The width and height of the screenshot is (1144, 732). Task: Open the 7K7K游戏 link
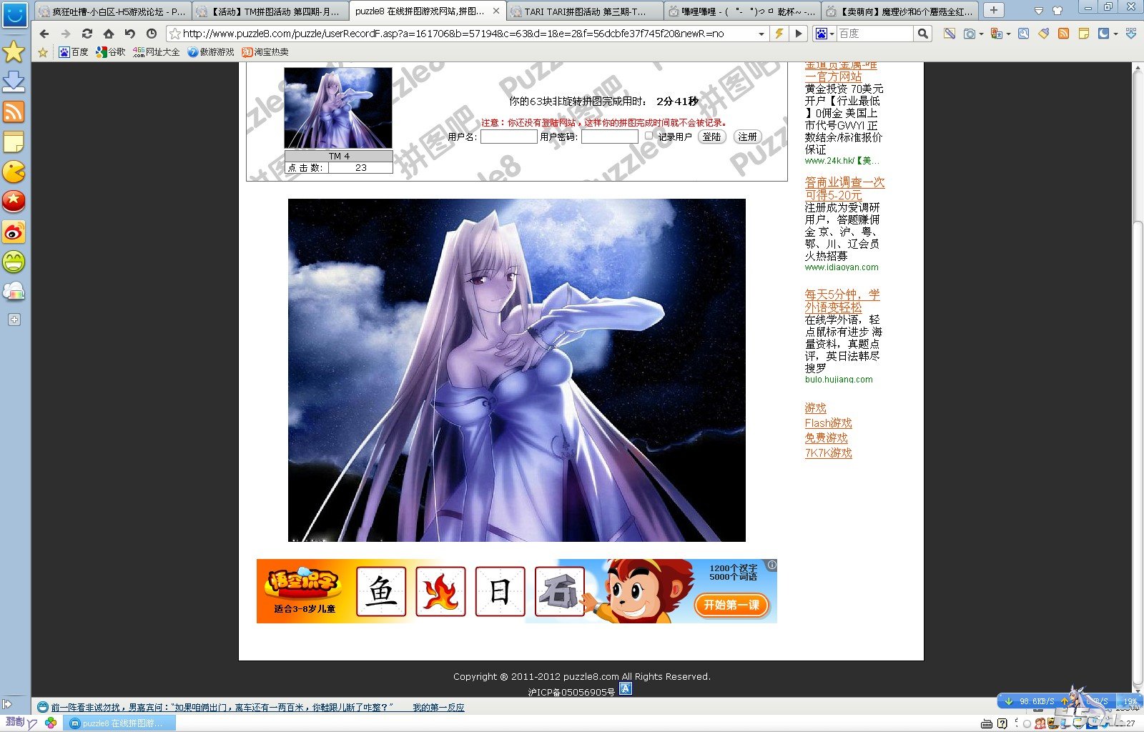tap(828, 453)
